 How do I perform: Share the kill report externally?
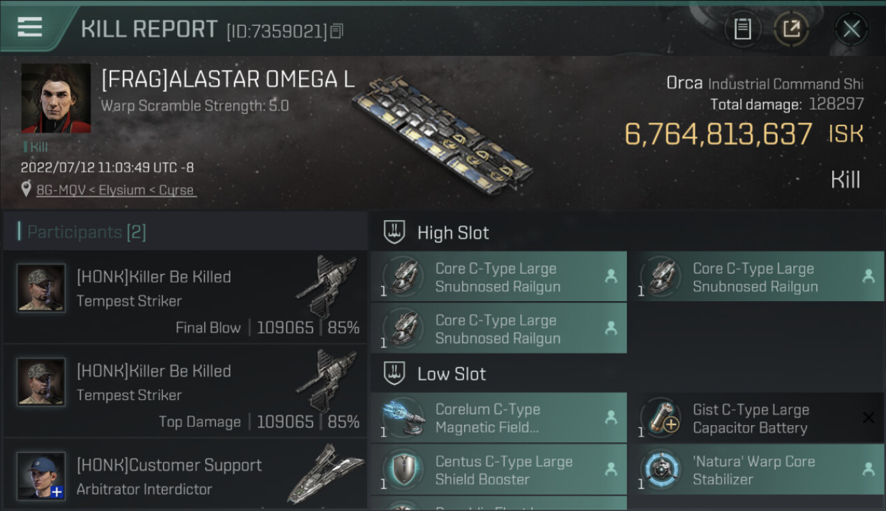click(x=791, y=29)
